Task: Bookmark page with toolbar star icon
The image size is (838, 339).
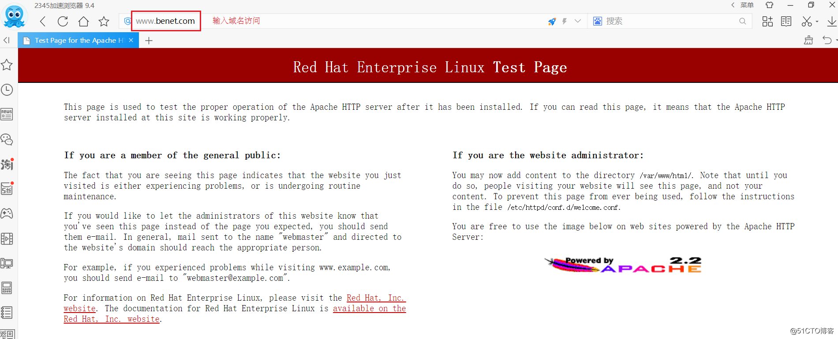Action: coord(104,21)
